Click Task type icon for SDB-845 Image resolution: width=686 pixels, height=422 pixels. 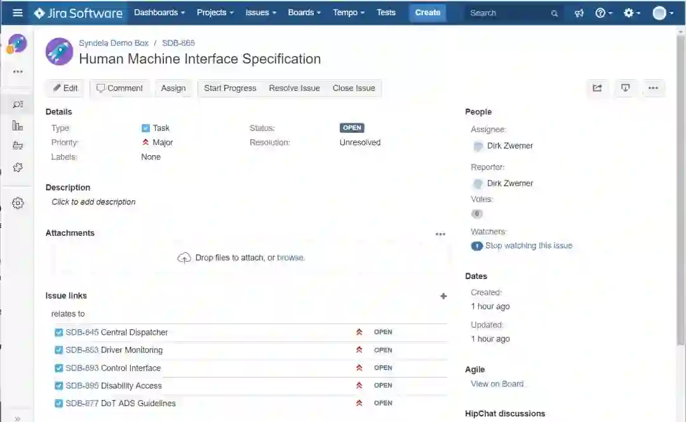tap(58, 332)
